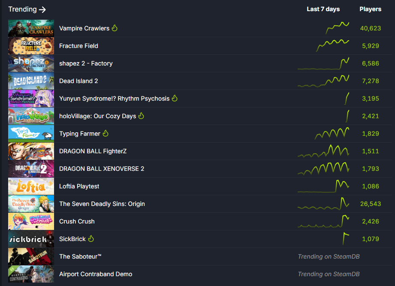Open Seven Deadly Sins Origin thumbnail
This screenshot has width=395, height=286.
pyautogui.click(x=31, y=204)
